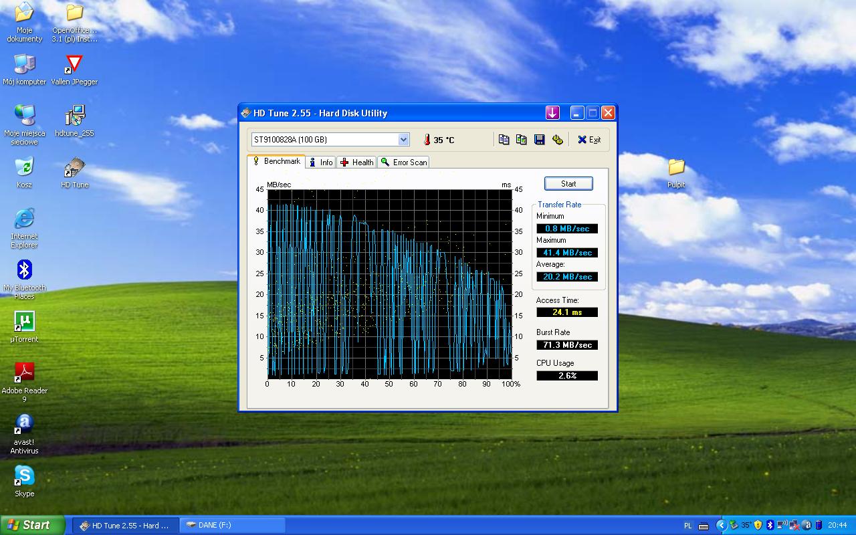
Task: Click the save screenshot floppy disk icon
Action: [540, 139]
